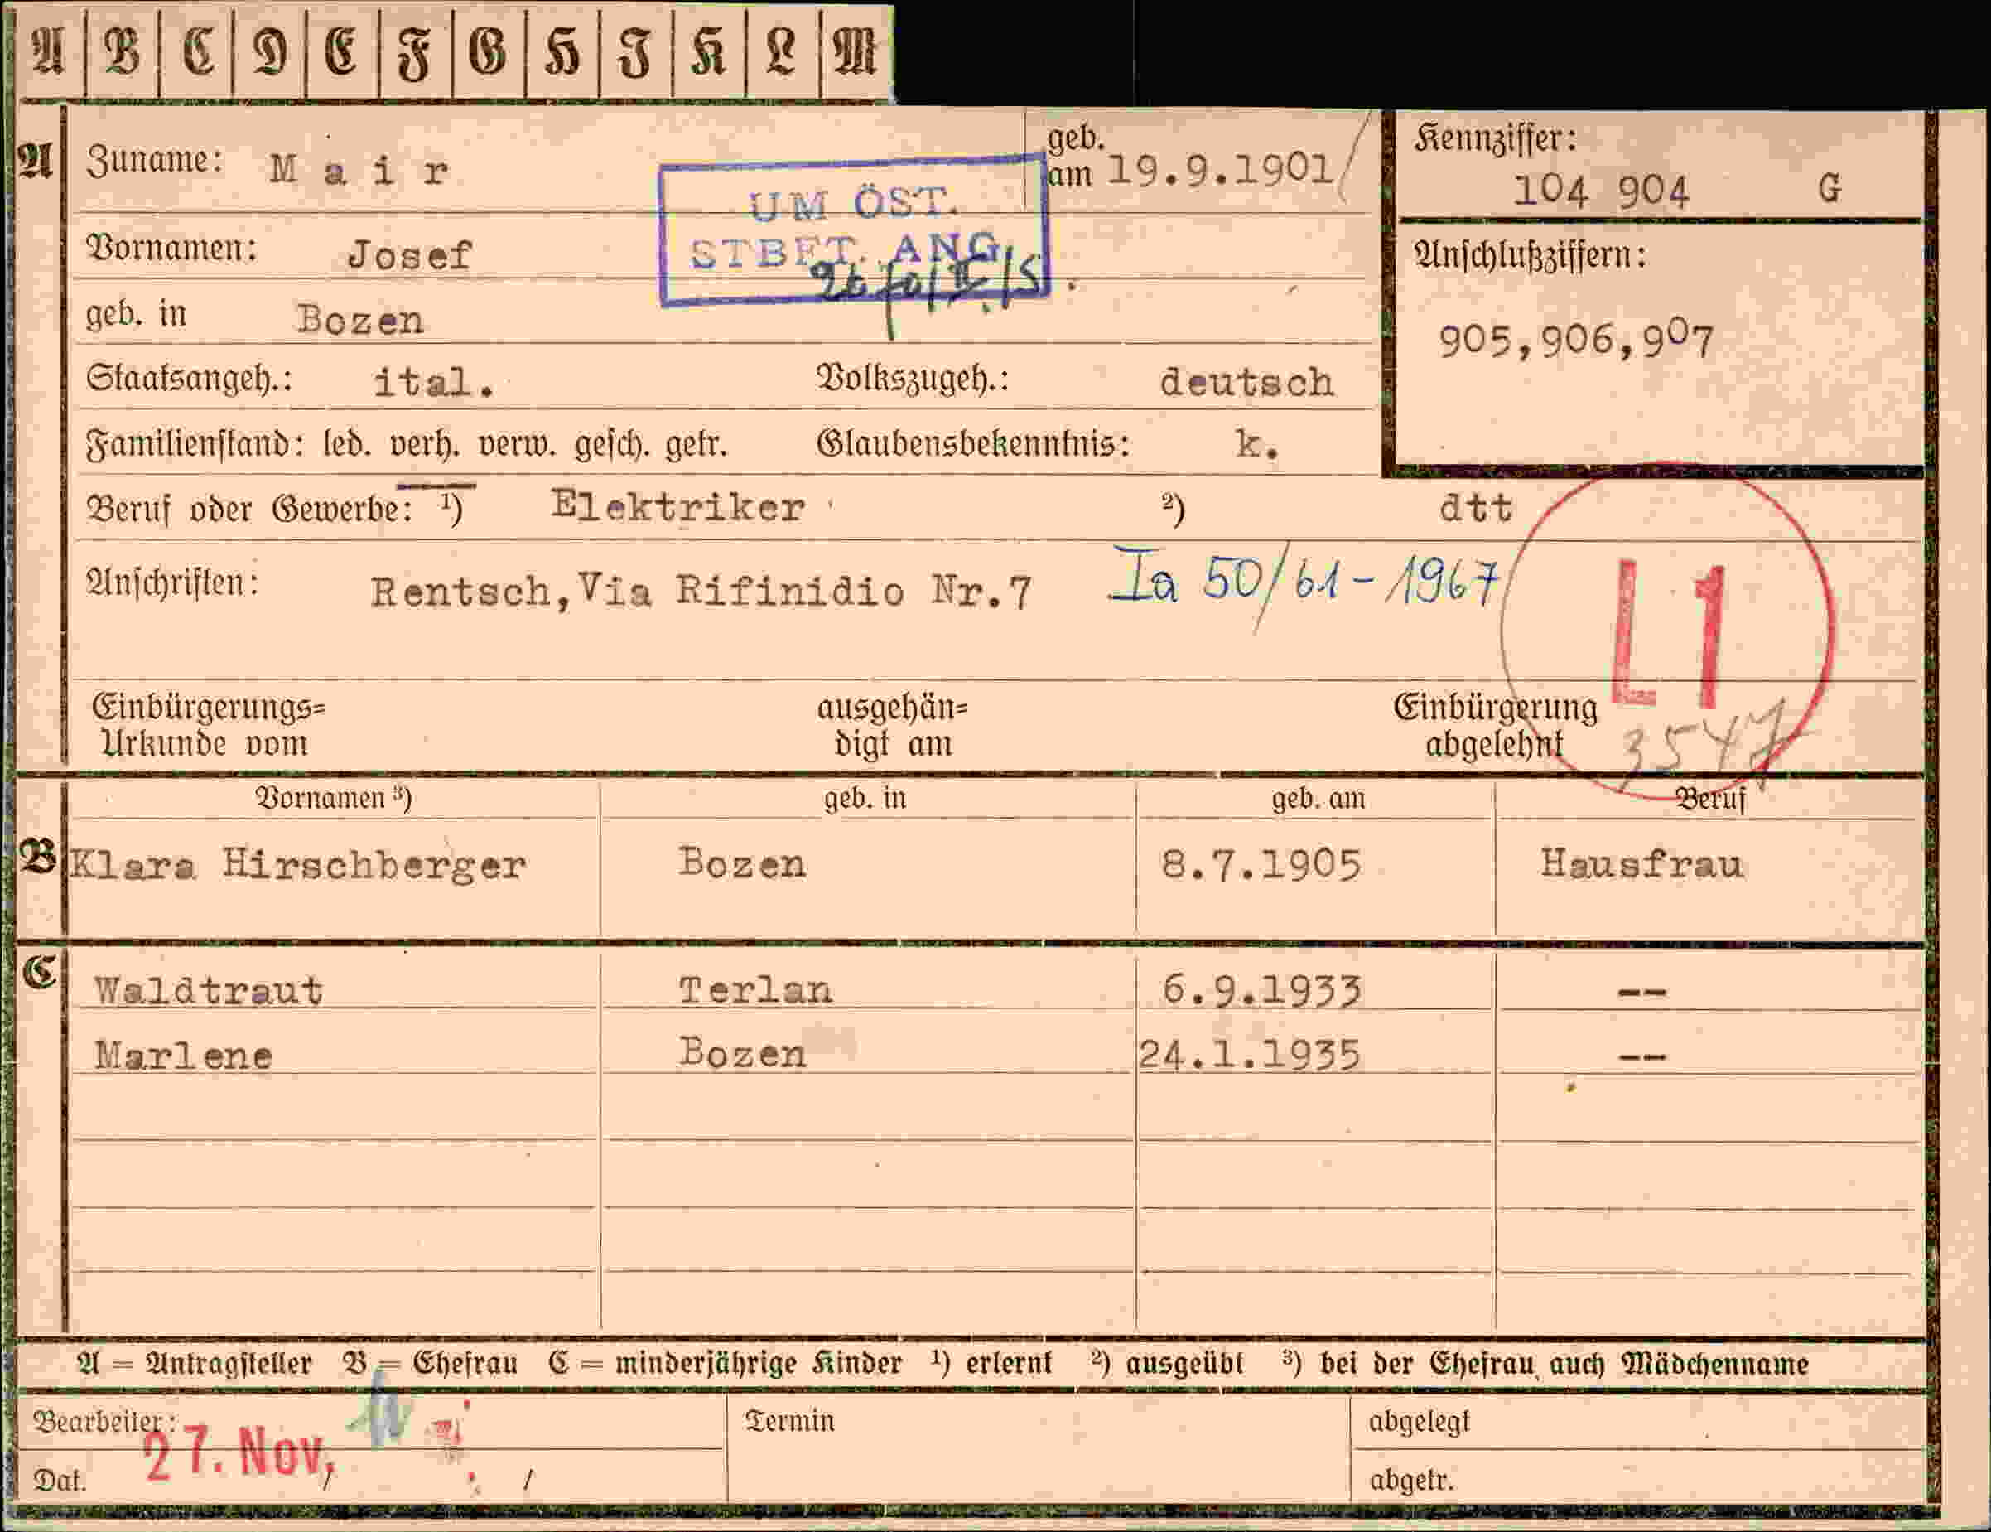Image resolution: width=1991 pixels, height=1532 pixels.
Task: Click the blue "UM ÖST. STBFT. ANG." stamp
Action: click(854, 230)
